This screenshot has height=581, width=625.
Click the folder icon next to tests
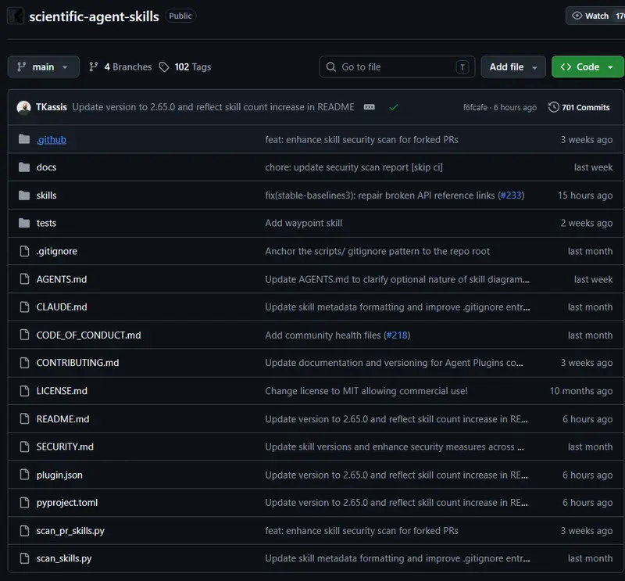click(24, 223)
